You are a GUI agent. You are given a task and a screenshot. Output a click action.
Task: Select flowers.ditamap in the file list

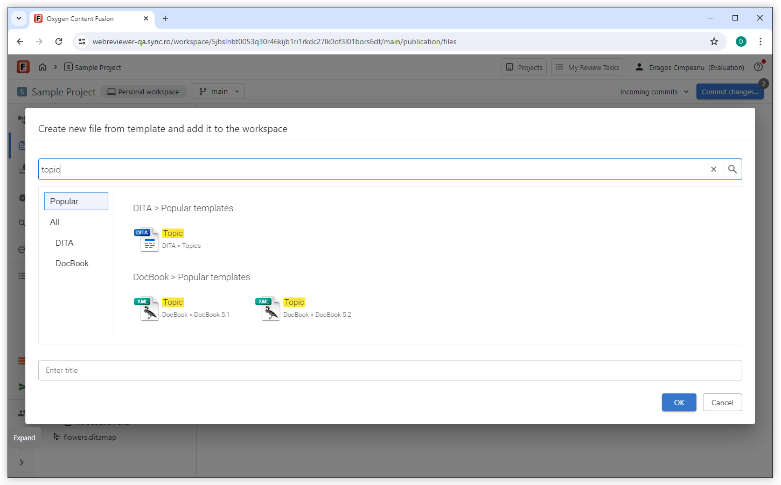click(x=85, y=437)
